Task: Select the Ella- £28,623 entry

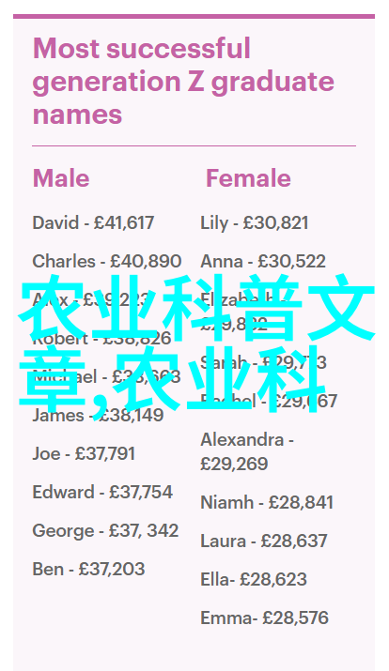Action: [x=254, y=579]
